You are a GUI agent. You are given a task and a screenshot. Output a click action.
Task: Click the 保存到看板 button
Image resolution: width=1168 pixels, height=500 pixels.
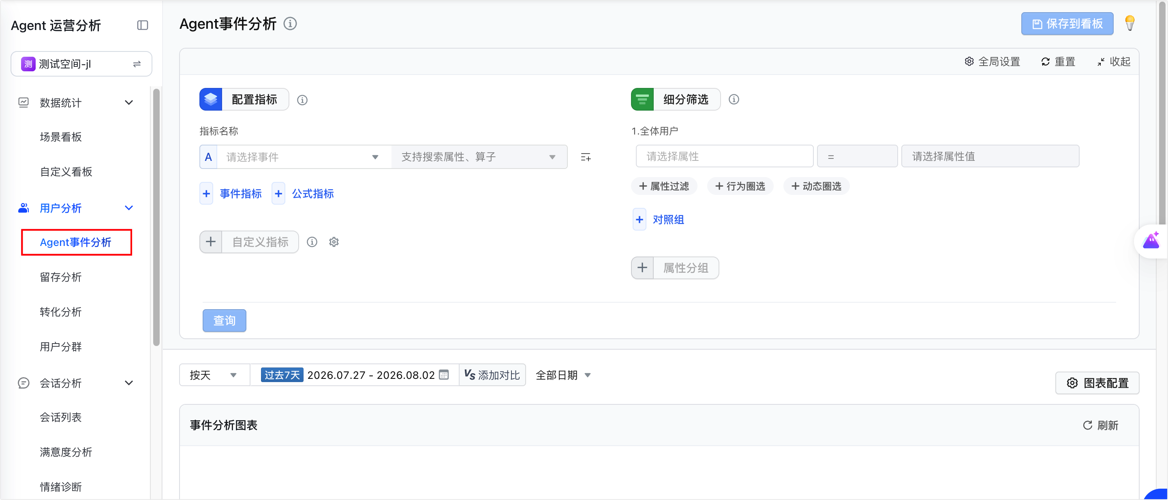(1067, 24)
